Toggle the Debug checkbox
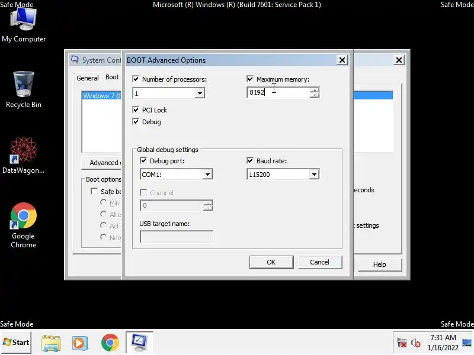The width and height of the screenshot is (474, 355). [x=136, y=122]
